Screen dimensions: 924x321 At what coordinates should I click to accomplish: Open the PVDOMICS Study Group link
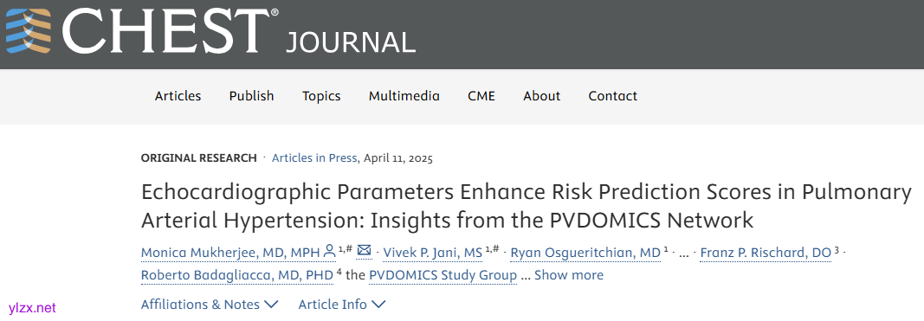tap(443, 275)
